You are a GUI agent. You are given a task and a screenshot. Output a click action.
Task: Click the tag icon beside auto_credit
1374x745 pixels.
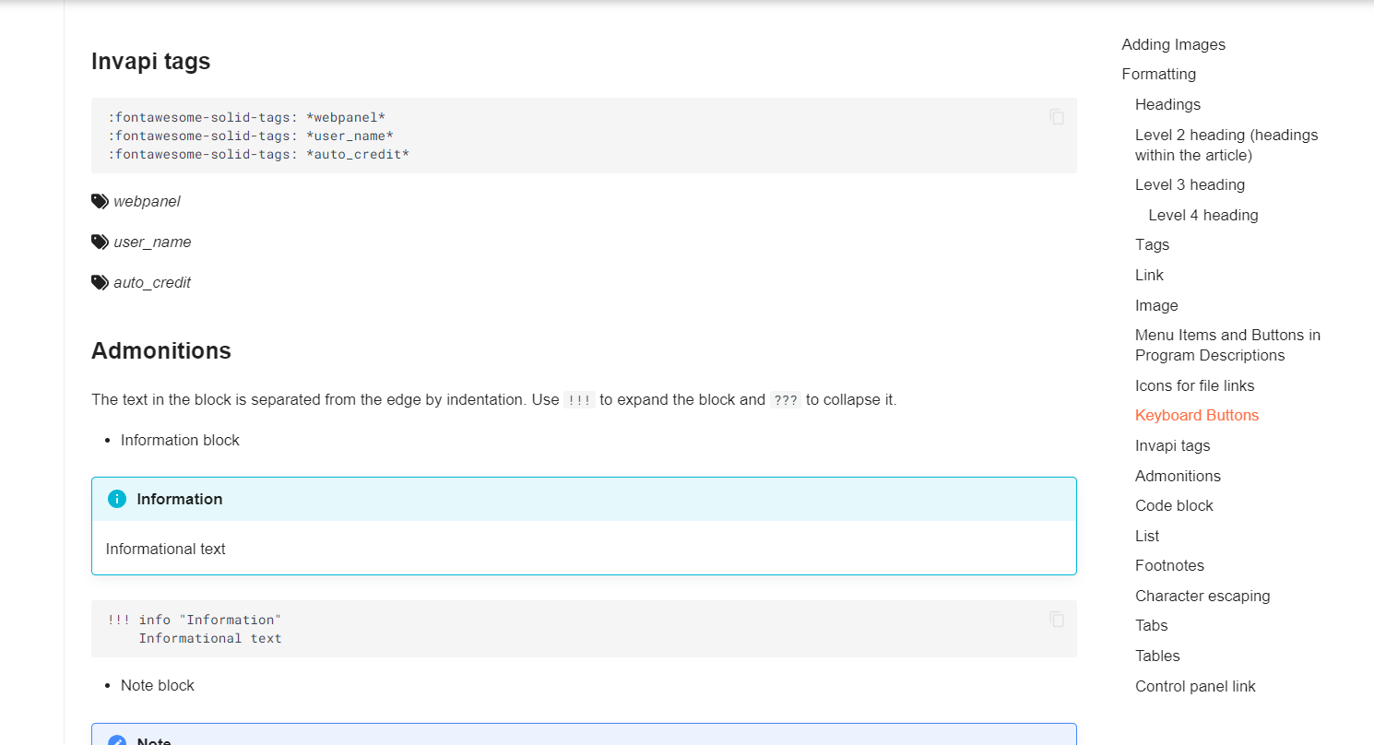(100, 282)
